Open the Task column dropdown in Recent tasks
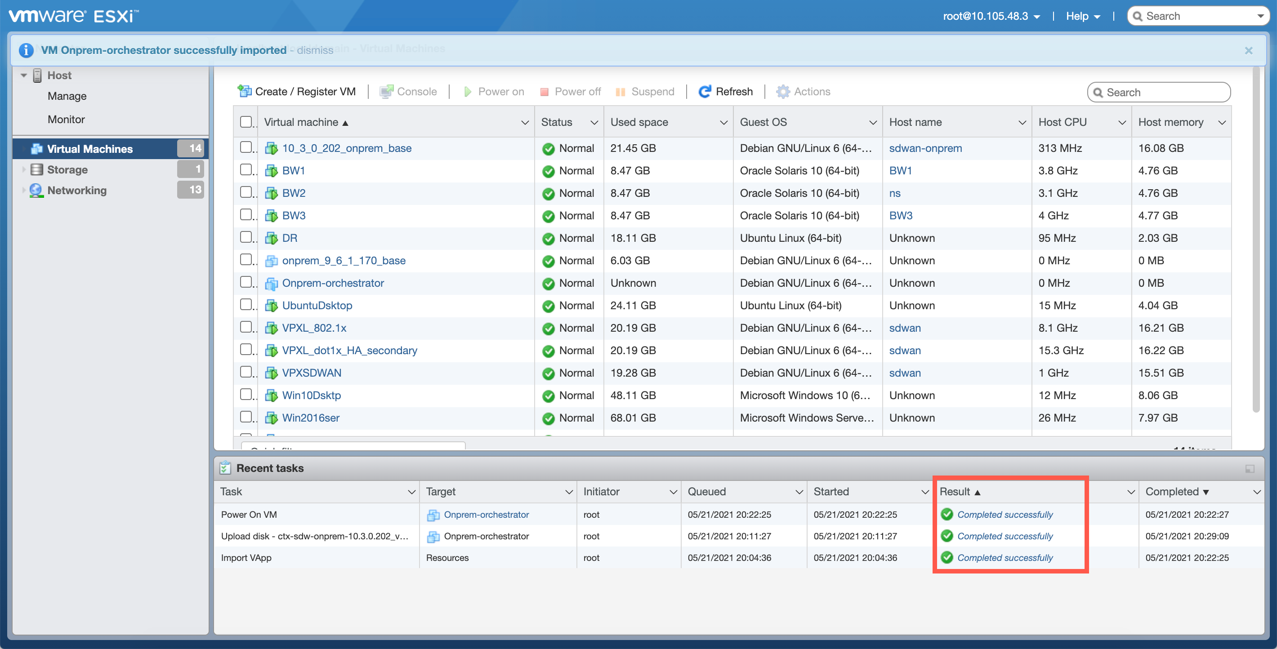The image size is (1277, 649). (x=411, y=492)
